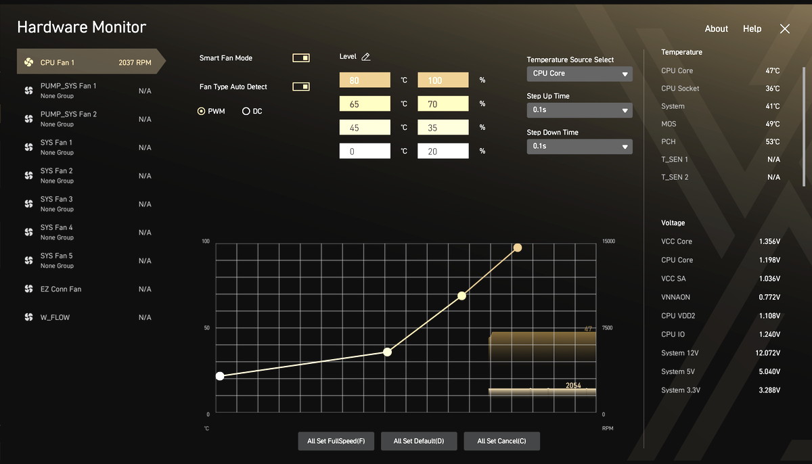Click the CPU Socket temperature row label
Viewport: 812px width, 464px height.
point(680,89)
